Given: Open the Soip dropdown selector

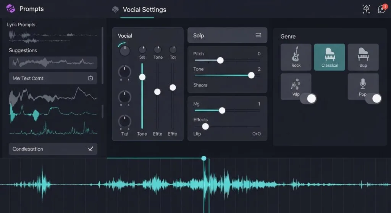Looking at the screenshot, I should (227, 35).
